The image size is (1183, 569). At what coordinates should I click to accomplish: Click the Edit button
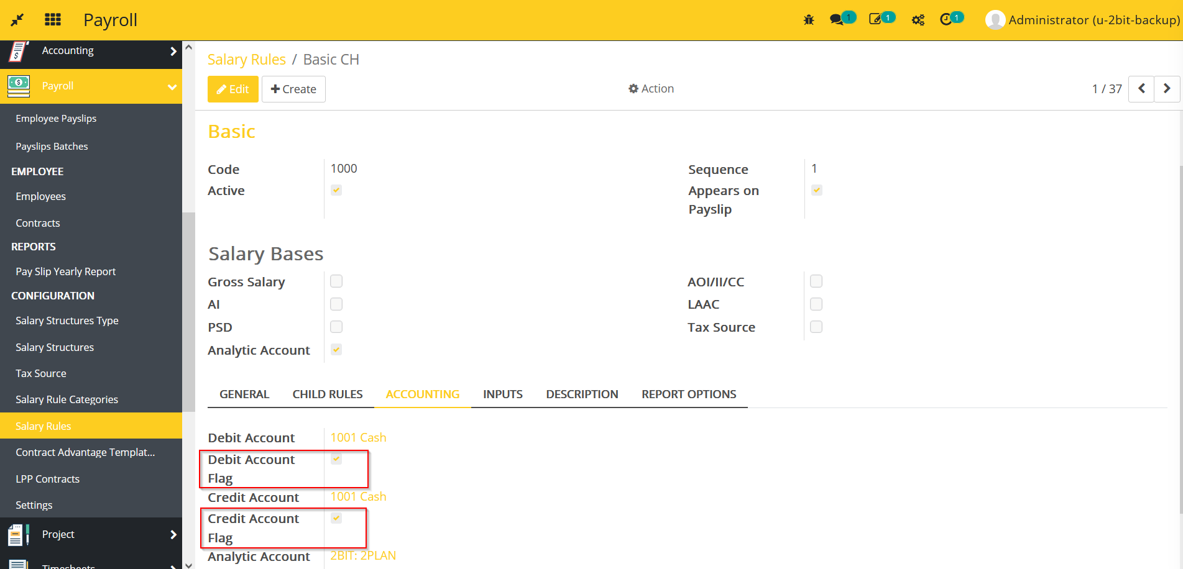pos(232,89)
